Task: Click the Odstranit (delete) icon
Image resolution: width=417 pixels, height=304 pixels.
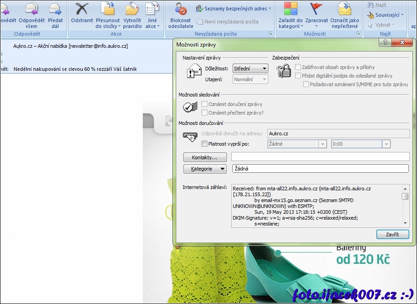Action: tap(82, 9)
